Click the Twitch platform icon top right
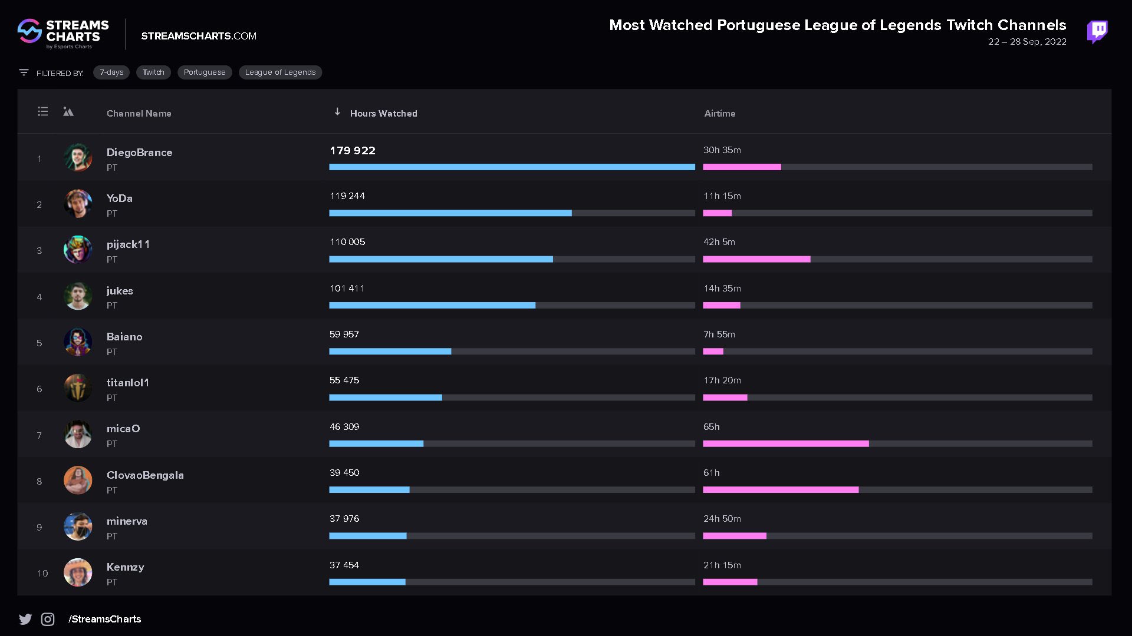 (x=1097, y=31)
